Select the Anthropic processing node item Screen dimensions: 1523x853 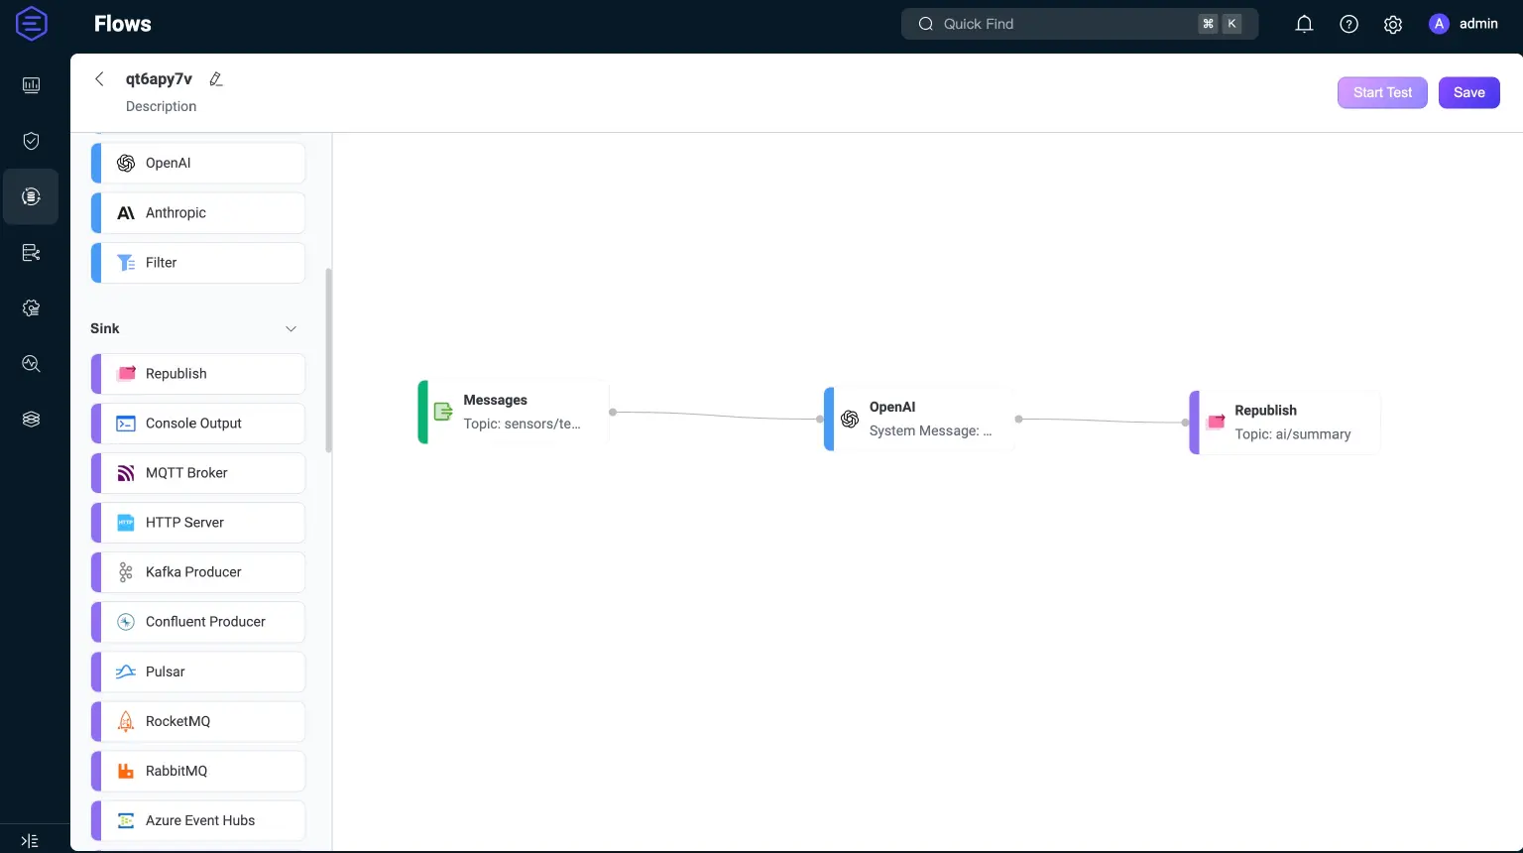tap(198, 213)
